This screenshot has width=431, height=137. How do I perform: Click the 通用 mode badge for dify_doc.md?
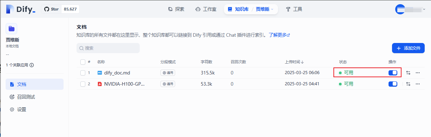coord(168,73)
